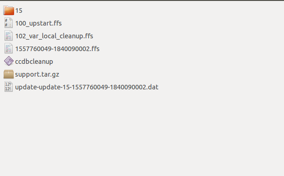Choose the 1557760049-1840090002.ffs filename text
The width and height of the screenshot is (284, 176).
pyautogui.click(x=57, y=49)
